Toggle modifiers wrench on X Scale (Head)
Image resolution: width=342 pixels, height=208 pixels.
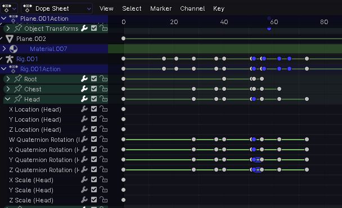pyautogui.click(x=84, y=180)
